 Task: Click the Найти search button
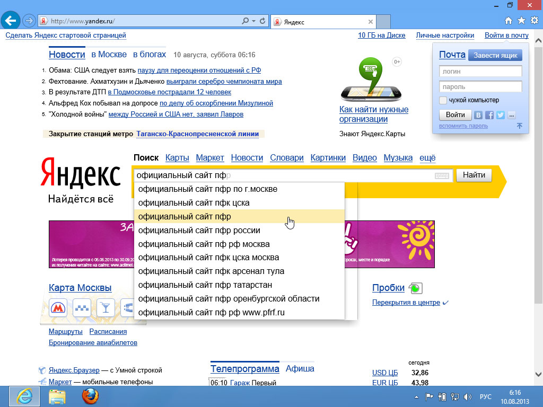(x=474, y=175)
